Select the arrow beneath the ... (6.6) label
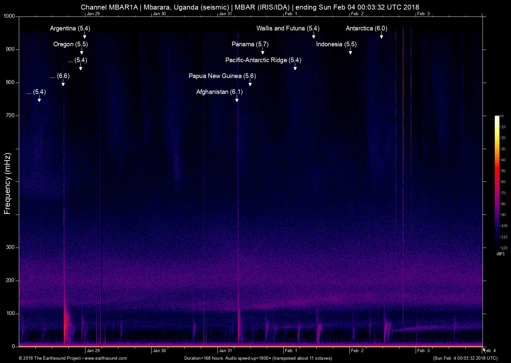 pos(63,83)
